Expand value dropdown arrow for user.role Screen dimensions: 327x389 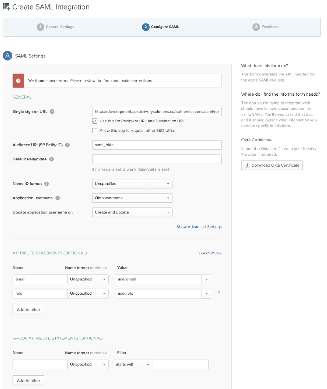tap(206, 294)
